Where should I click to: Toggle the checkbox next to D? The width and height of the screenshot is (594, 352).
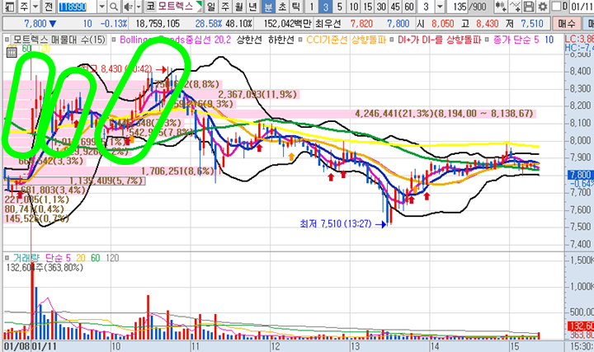pyautogui.click(x=556, y=7)
